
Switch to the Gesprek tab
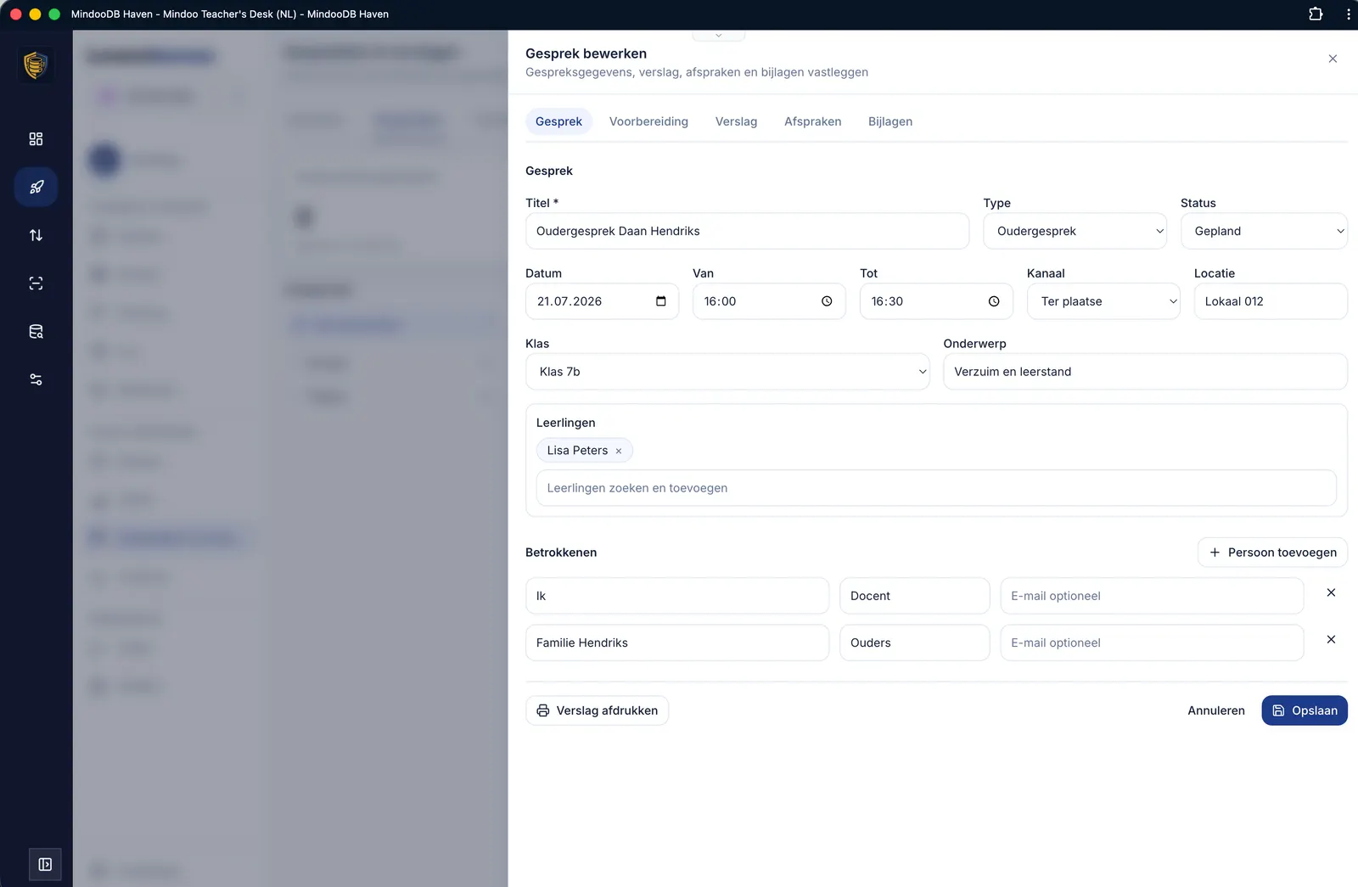click(x=558, y=121)
